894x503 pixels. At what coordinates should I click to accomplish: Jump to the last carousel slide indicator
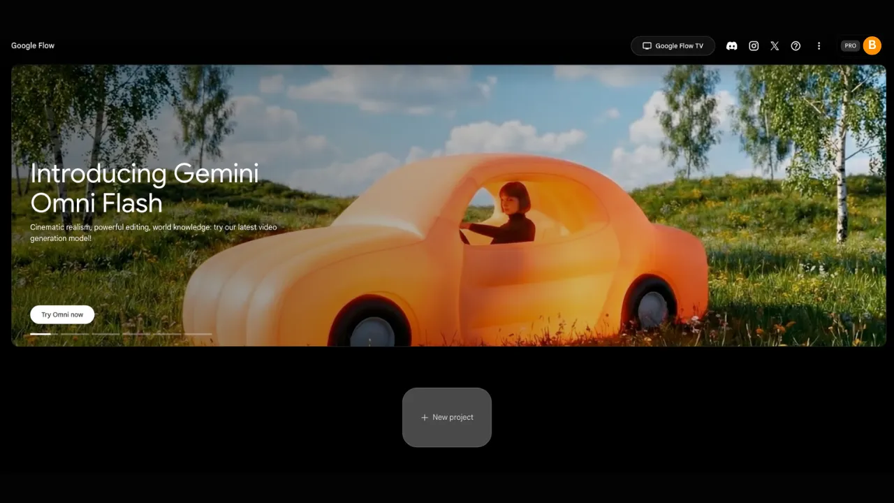point(198,335)
